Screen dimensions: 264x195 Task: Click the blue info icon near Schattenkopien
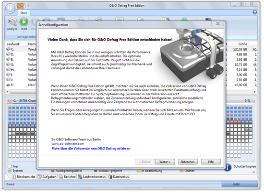228,167
